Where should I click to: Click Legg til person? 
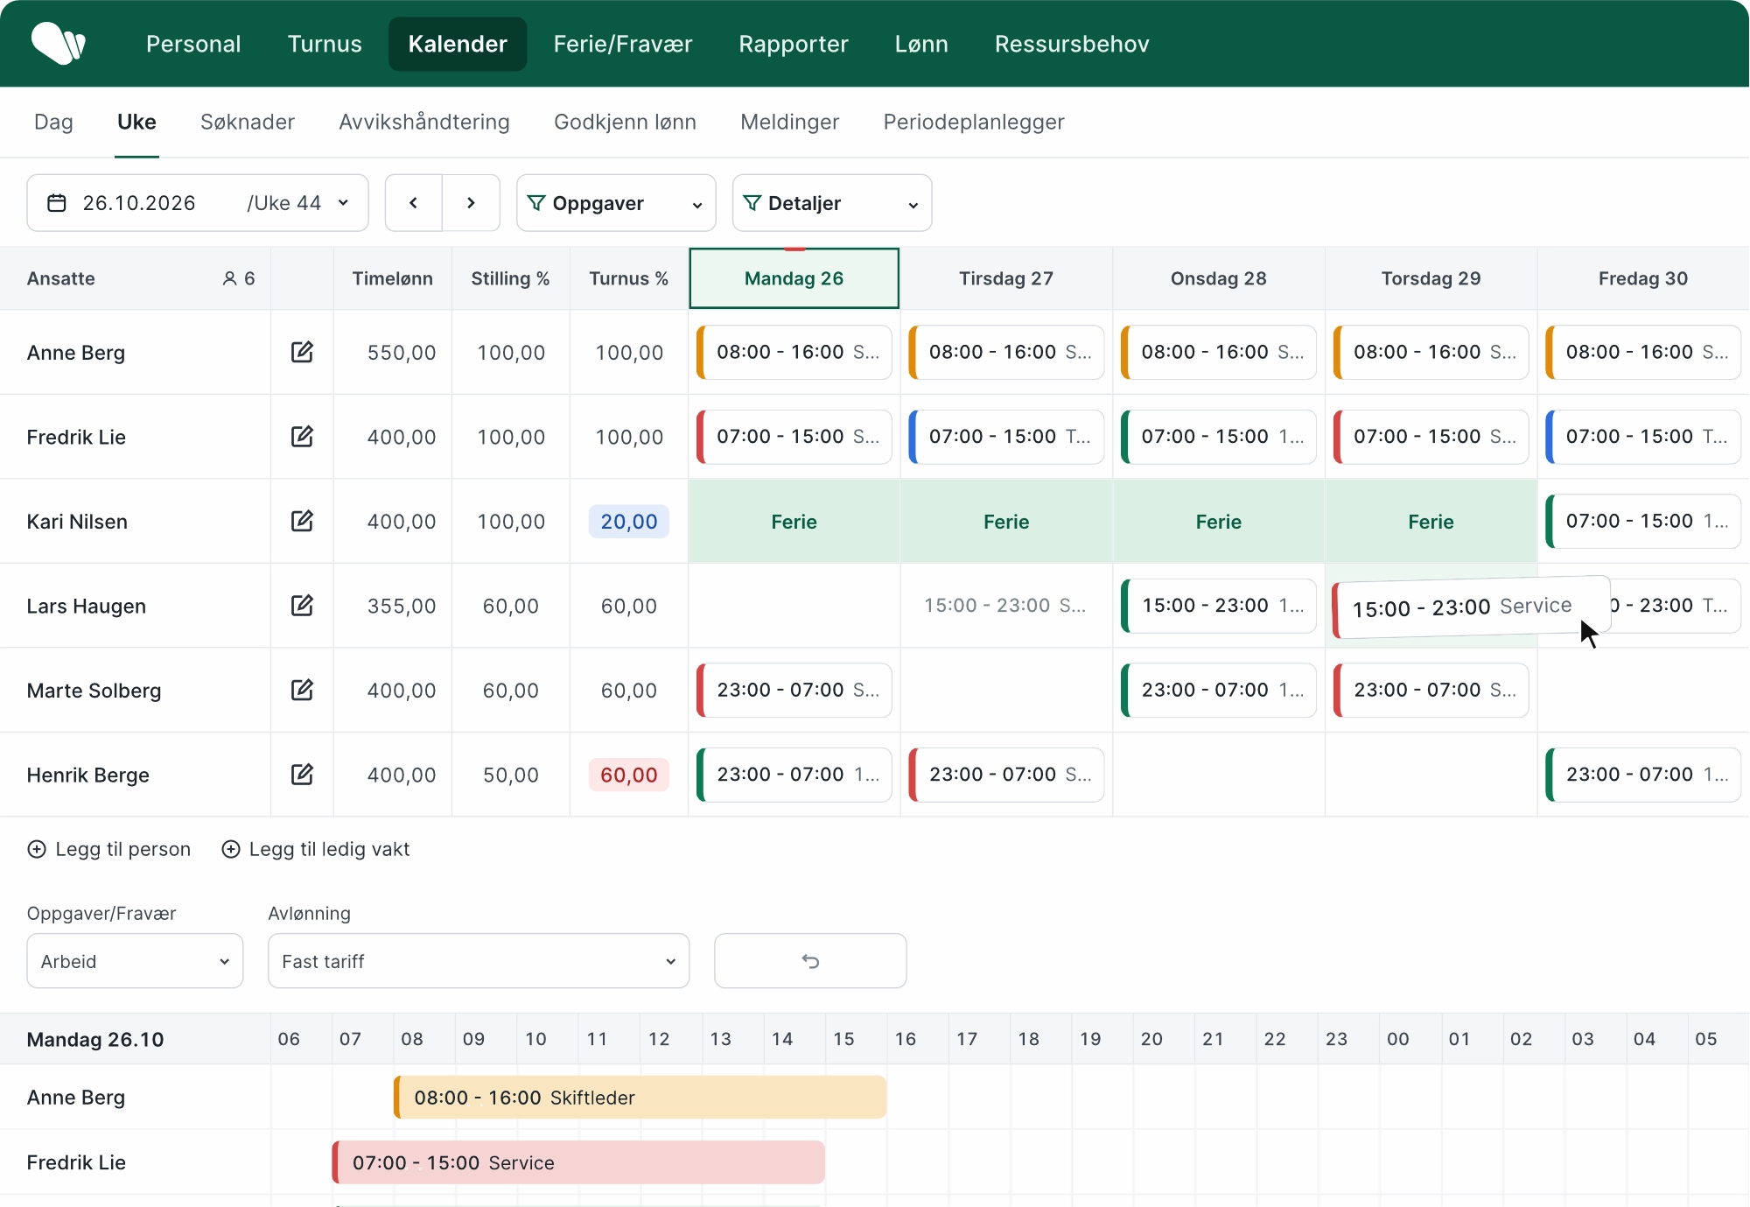tap(109, 849)
